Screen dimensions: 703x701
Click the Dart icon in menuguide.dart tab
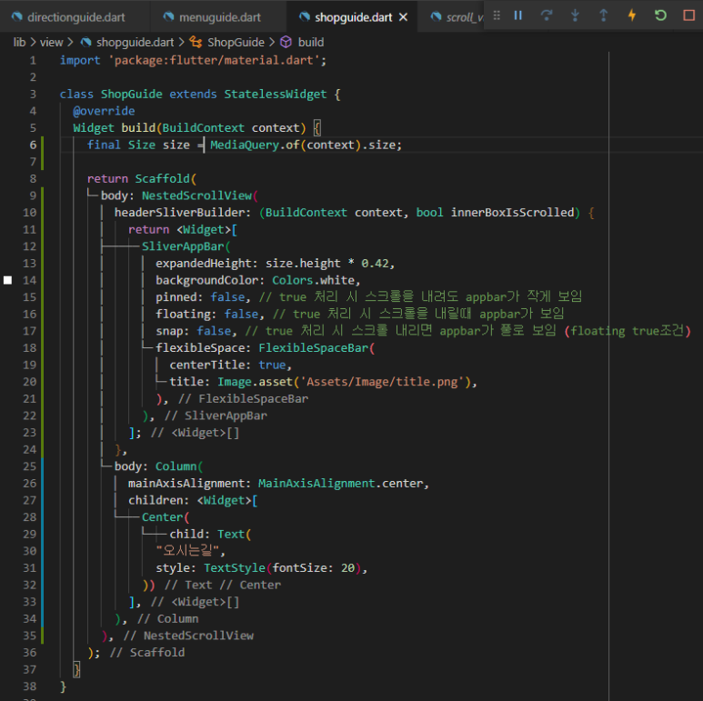pyautogui.click(x=168, y=17)
